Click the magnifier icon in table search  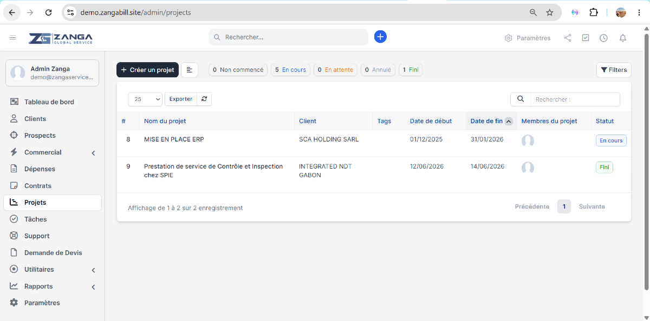(x=521, y=99)
